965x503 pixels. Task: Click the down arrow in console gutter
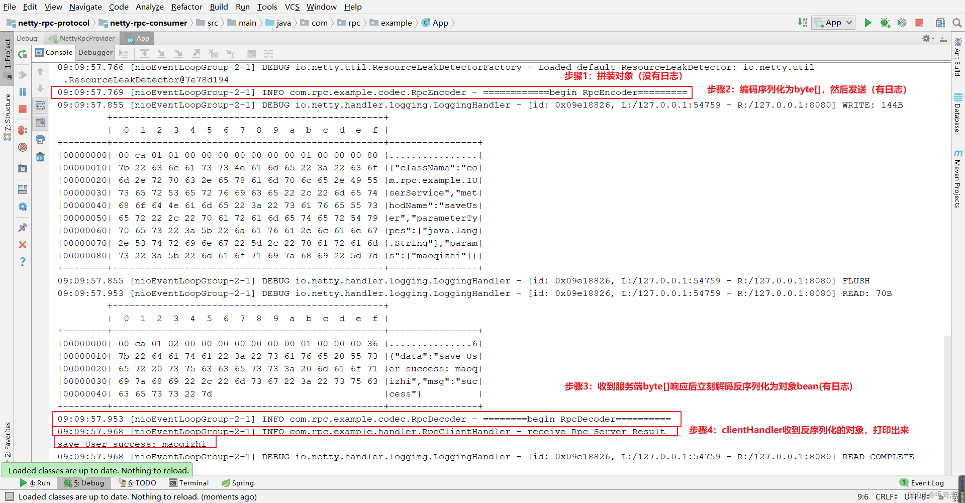point(40,88)
